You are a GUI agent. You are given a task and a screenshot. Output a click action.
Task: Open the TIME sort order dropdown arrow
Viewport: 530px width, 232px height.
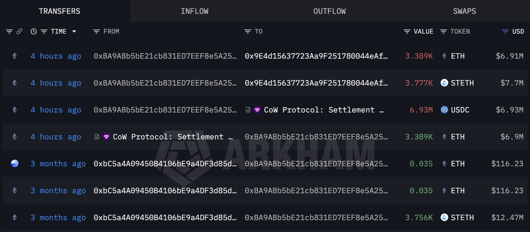point(74,31)
